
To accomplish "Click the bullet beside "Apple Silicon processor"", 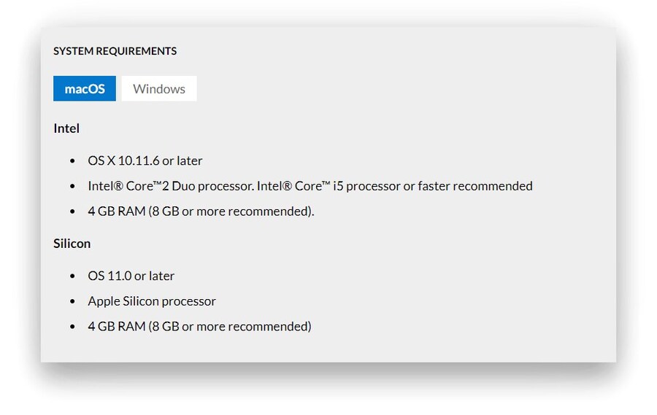I will (x=72, y=301).
